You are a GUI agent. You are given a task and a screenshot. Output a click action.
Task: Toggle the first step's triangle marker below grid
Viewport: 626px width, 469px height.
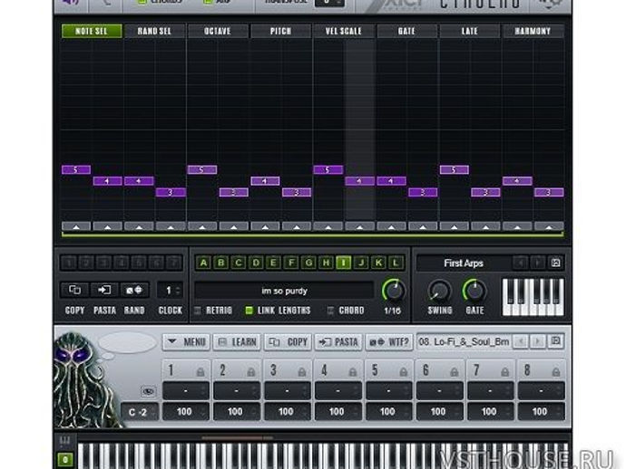coord(76,226)
